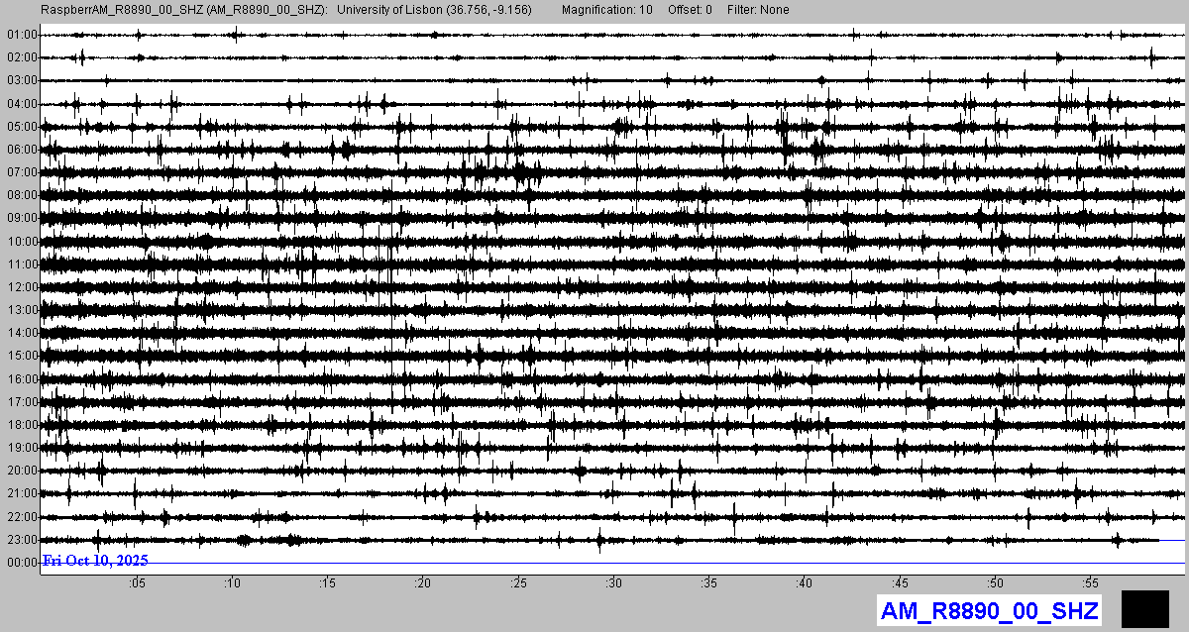The height and width of the screenshot is (632, 1189).
Task: Select the 04:00 hour trace label
Action: point(21,103)
